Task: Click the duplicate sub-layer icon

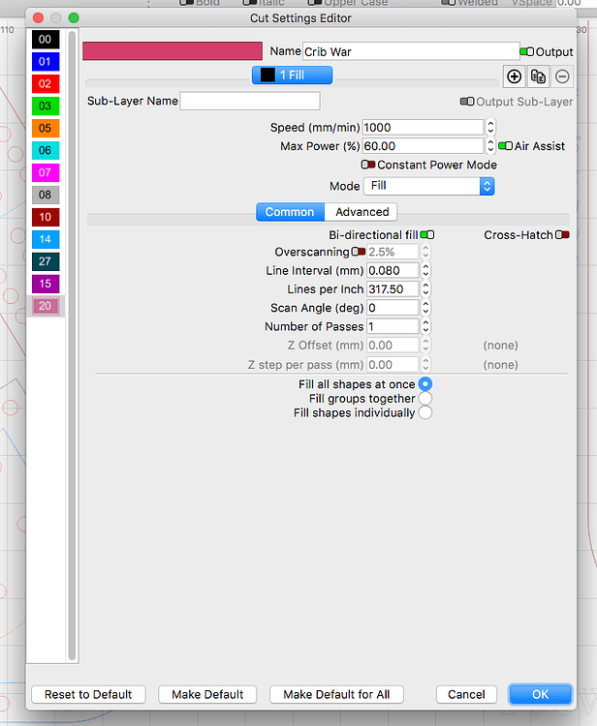Action: tap(538, 76)
